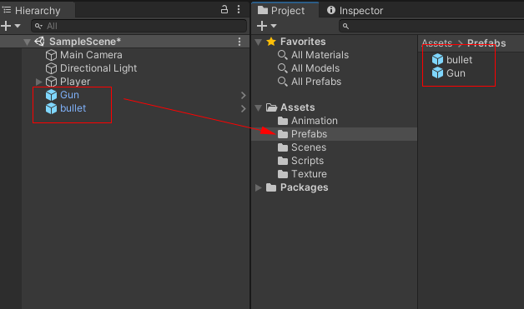Screen dimensions: 524x309
Task: Open the Hierarchy panel three-dot menu
Action: point(239,9)
